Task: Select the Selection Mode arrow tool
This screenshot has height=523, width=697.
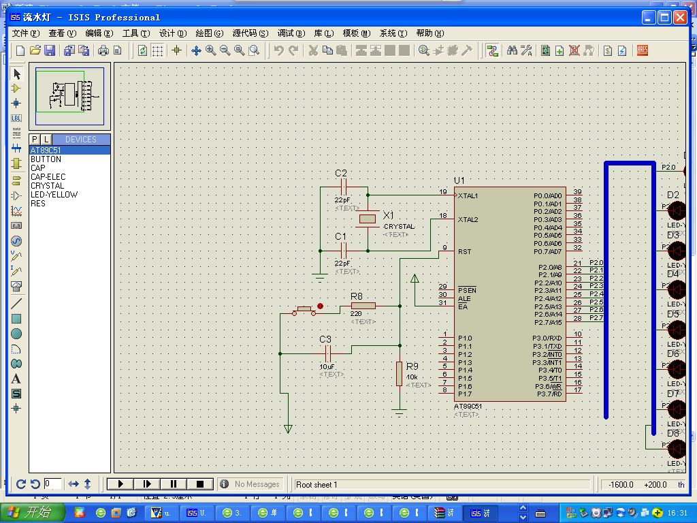Action: pos(16,74)
